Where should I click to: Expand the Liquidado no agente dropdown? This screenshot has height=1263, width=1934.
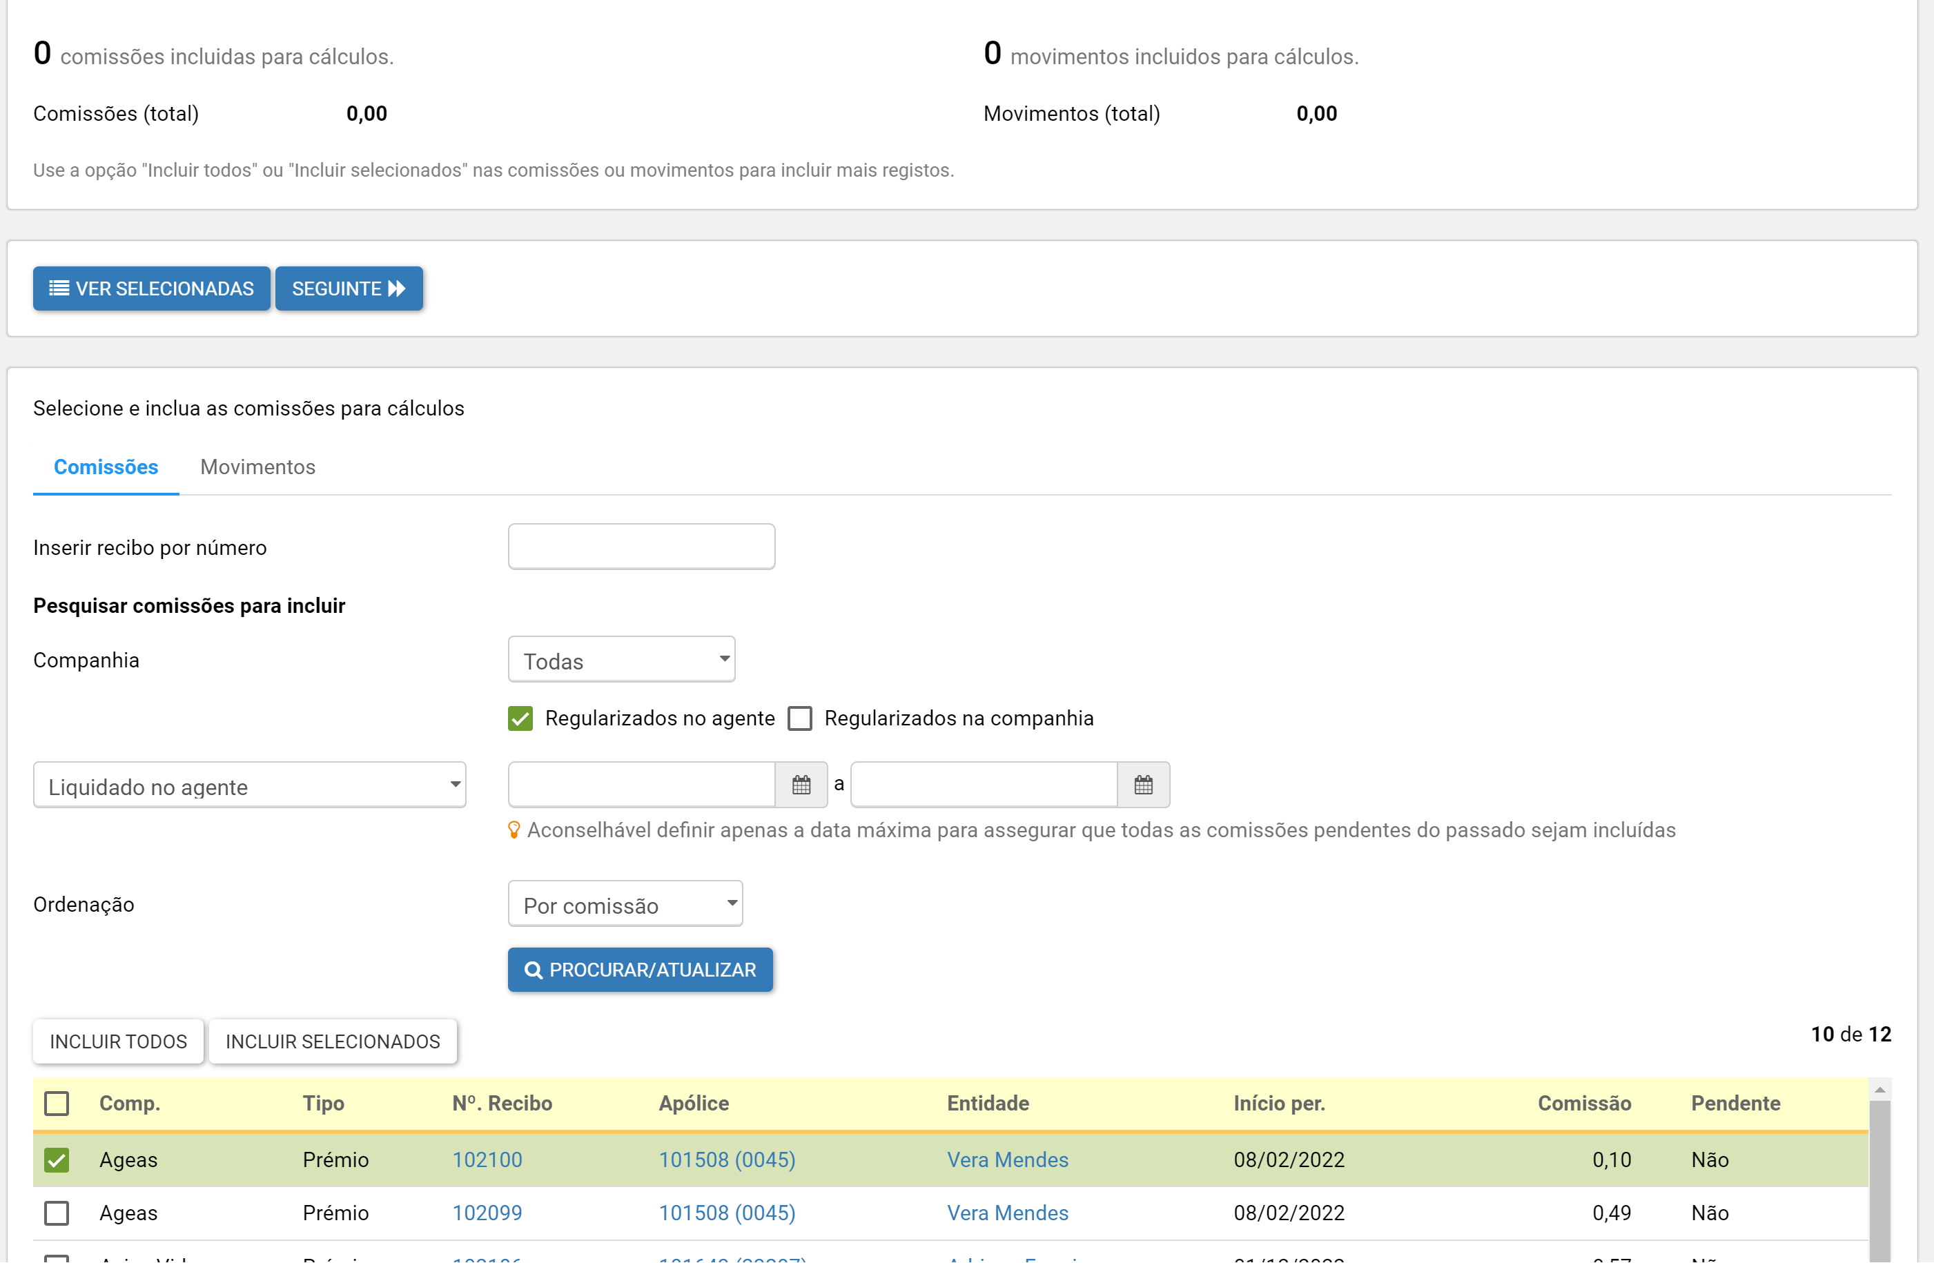pyautogui.click(x=248, y=786)
